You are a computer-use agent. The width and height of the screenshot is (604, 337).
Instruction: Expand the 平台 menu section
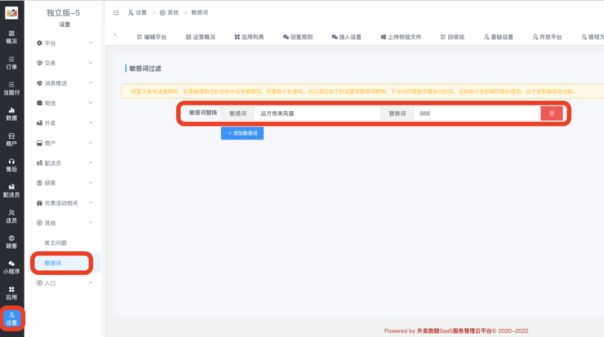click(64, 43)
